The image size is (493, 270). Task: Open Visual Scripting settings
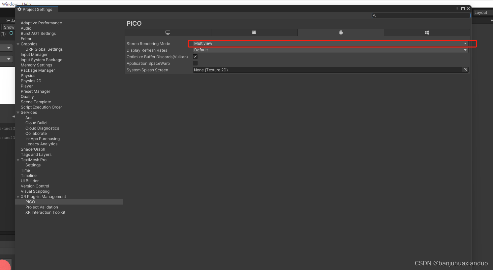35,191
